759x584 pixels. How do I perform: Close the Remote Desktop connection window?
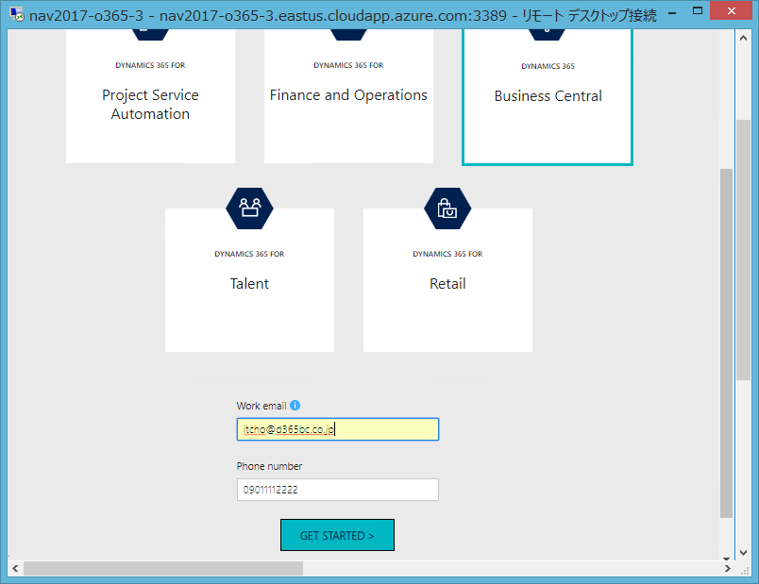click(732, 10)
